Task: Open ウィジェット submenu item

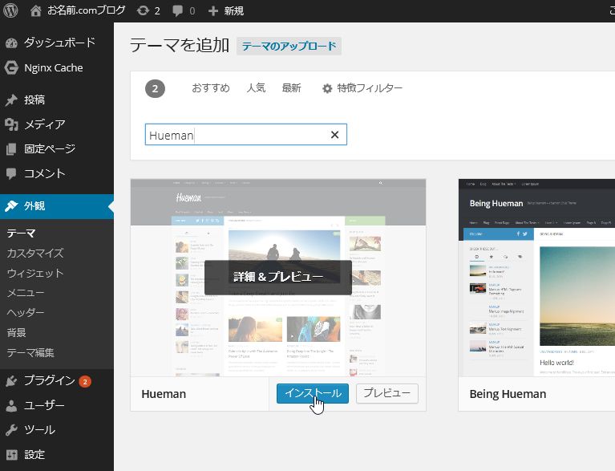Action: (35, 273)
